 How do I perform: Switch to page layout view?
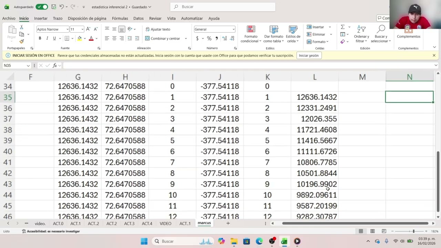(372, 231)
